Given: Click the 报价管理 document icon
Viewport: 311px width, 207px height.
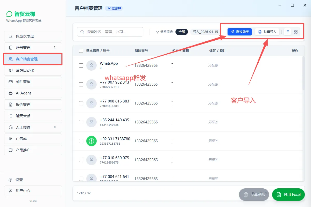Looking at the screenshot, I should (11, 105).
